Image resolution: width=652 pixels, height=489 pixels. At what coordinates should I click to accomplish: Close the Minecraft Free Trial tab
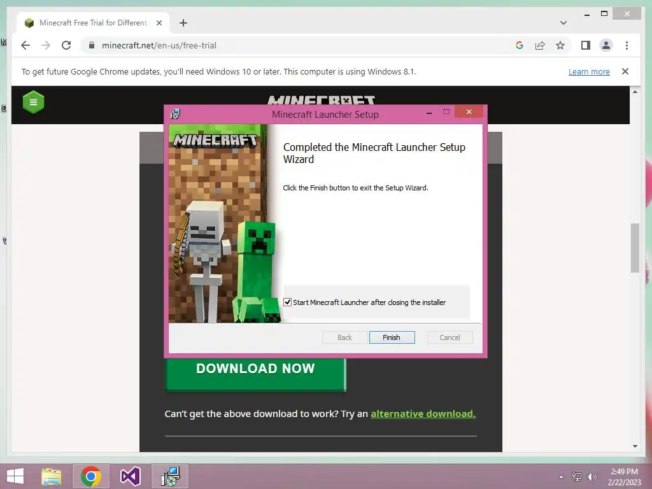point(159,23)
